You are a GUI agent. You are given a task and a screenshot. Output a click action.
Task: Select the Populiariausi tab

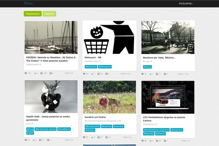[33, 14]
